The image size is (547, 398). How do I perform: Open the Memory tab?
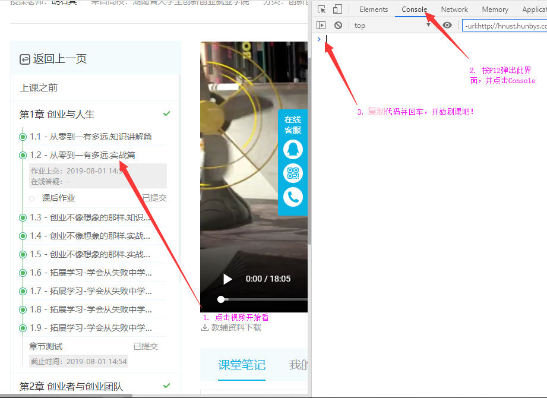pyautogui.click(x=495, y=10)
